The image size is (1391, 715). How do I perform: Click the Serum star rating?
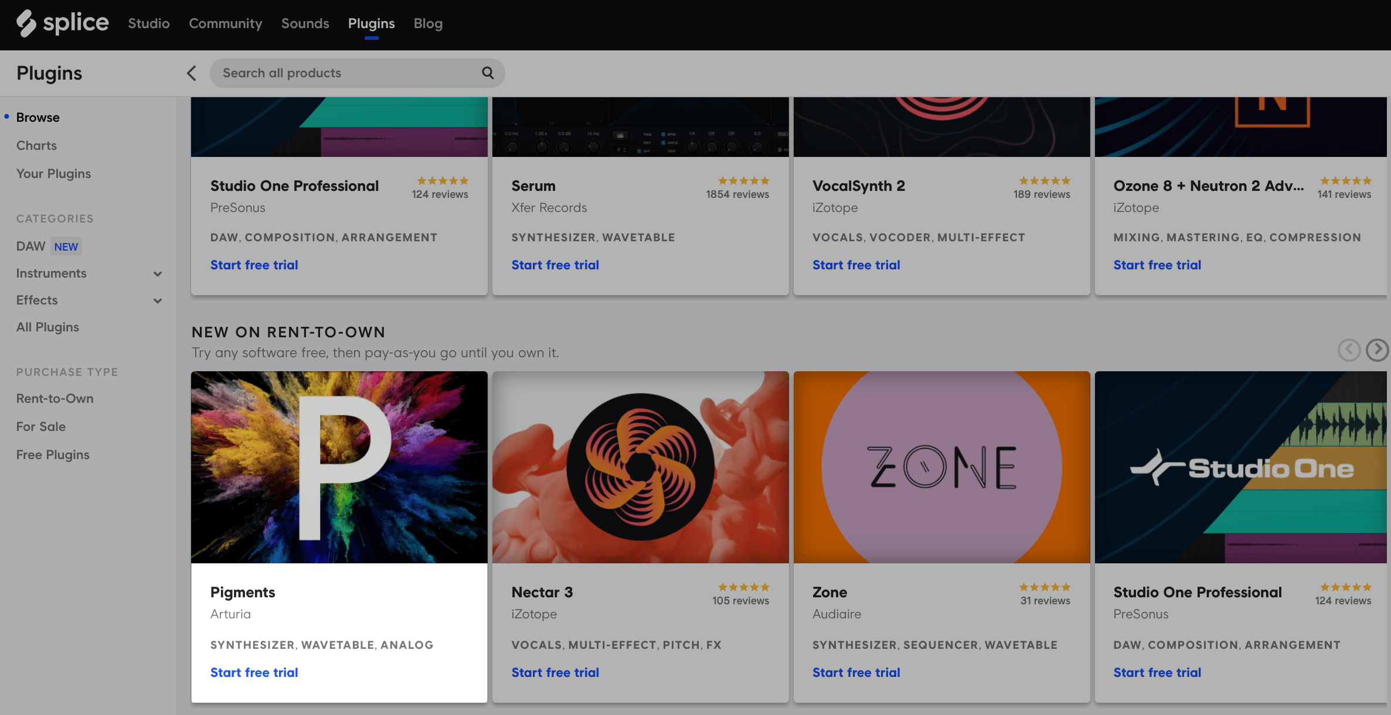[744, 181]
